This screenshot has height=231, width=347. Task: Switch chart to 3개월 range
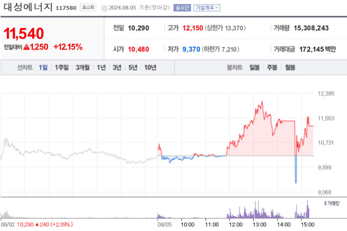[x=82, y=67]
